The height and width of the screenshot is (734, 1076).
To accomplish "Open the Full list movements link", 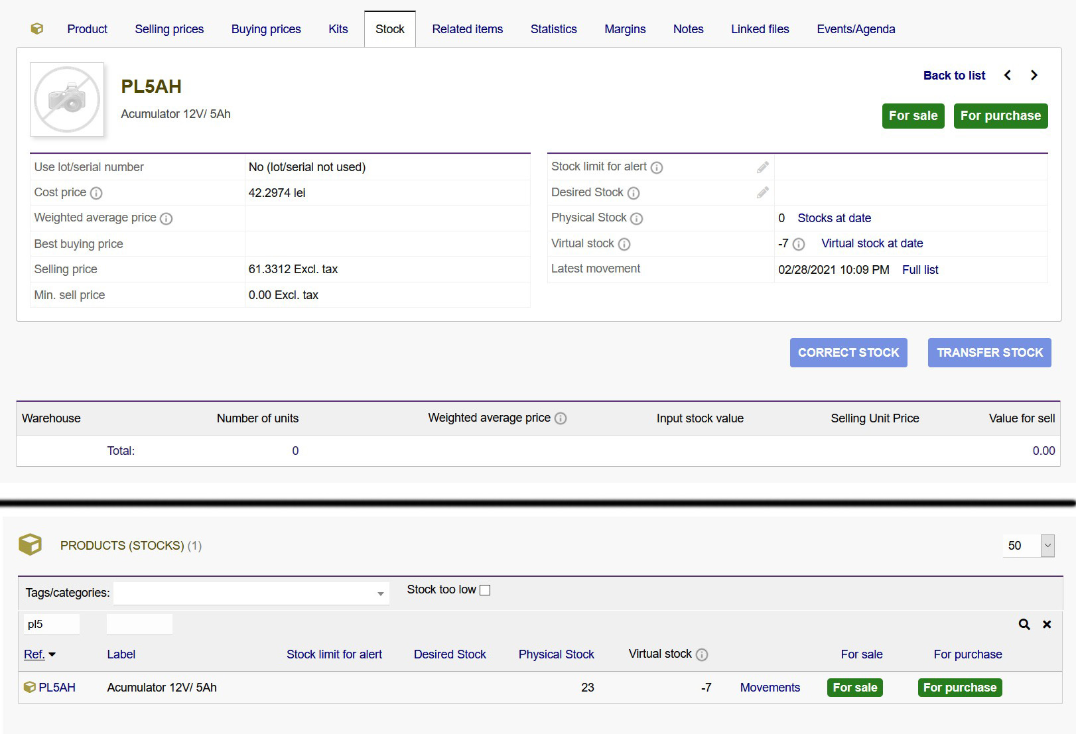I will (x=920, y=270).
